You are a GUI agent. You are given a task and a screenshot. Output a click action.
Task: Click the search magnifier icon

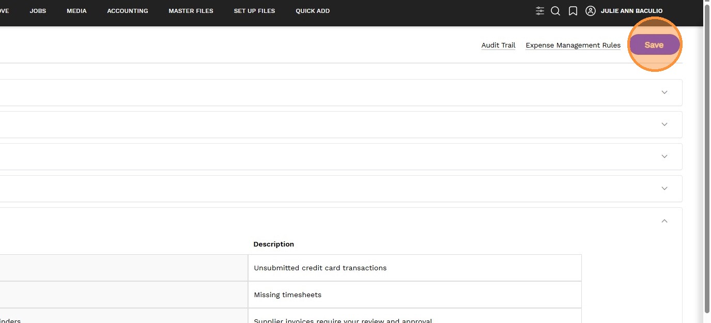click(555, 11)
